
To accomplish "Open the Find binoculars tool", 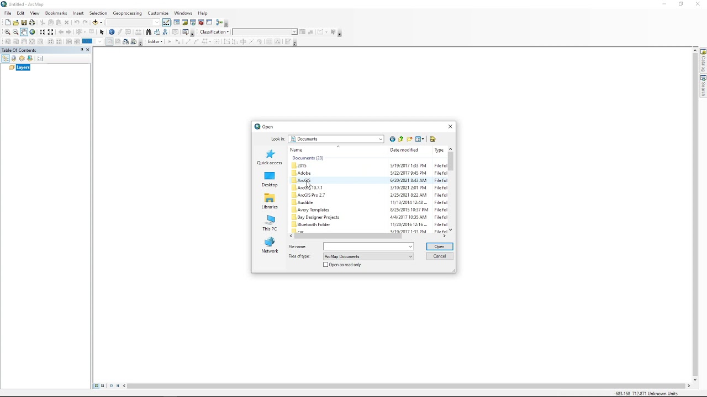I will point(149,32).
